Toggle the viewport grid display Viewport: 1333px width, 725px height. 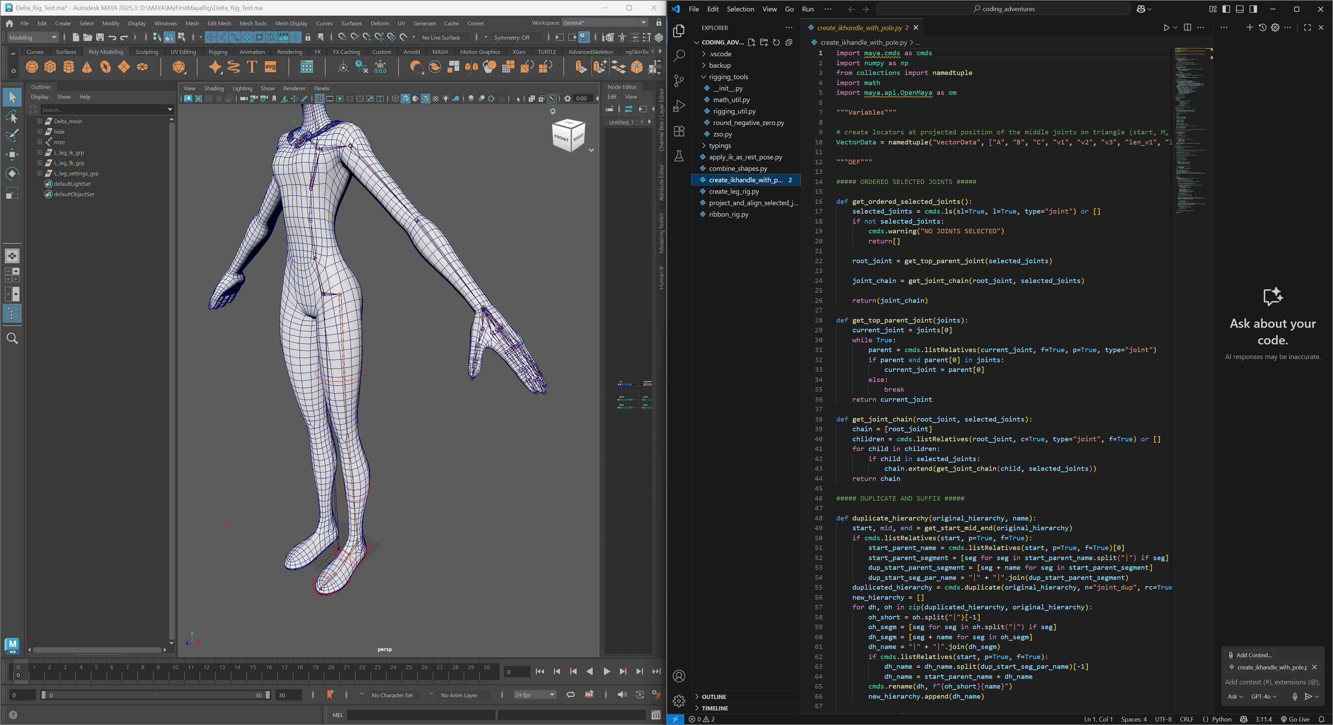click(319, 98)
